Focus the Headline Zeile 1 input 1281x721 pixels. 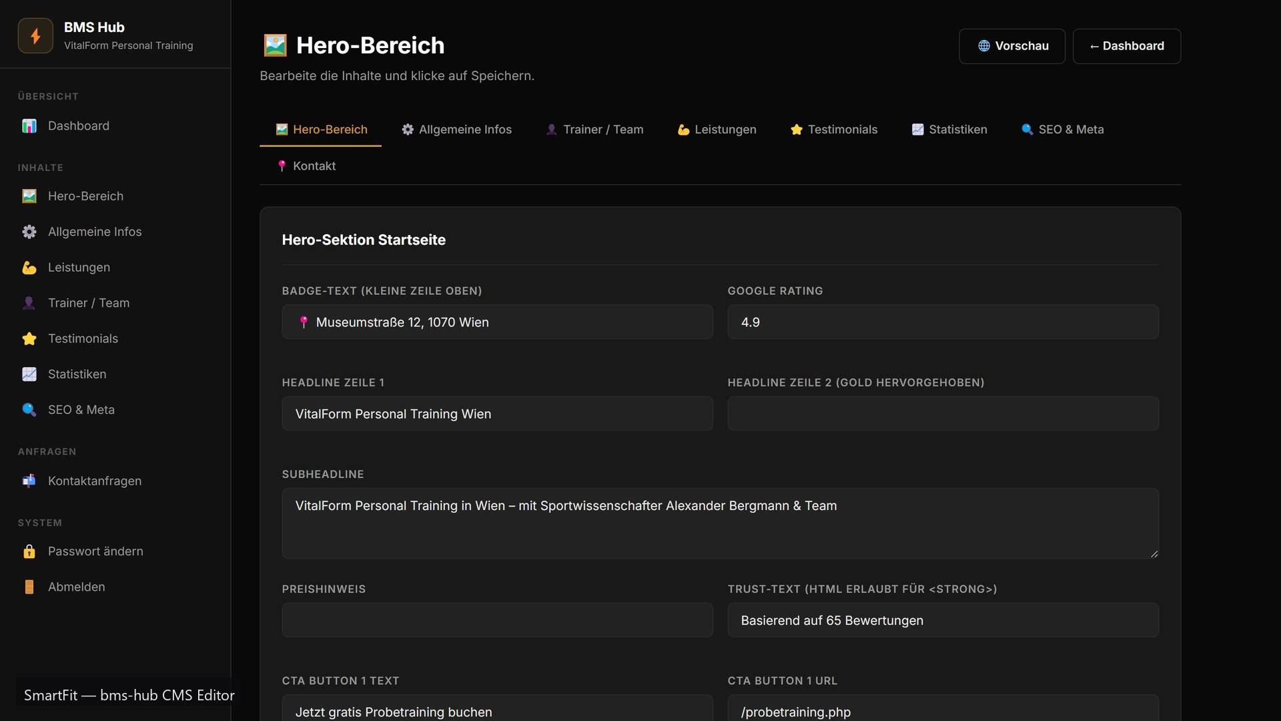click(497, 414)
